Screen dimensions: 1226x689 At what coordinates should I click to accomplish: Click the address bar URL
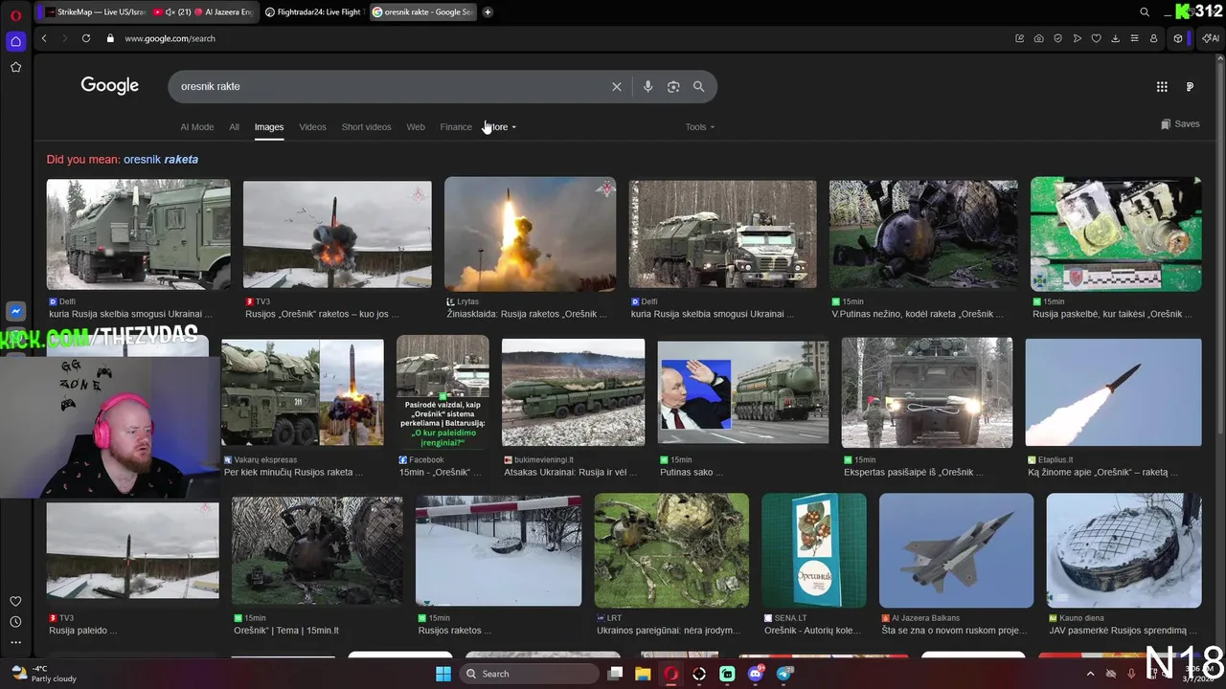(x=170, y=38)
